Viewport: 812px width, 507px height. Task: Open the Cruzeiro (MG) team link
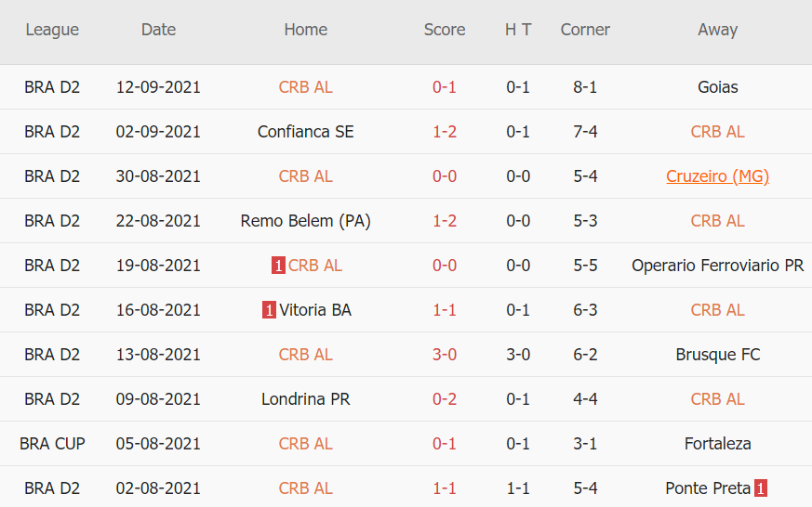coord(717,176)
